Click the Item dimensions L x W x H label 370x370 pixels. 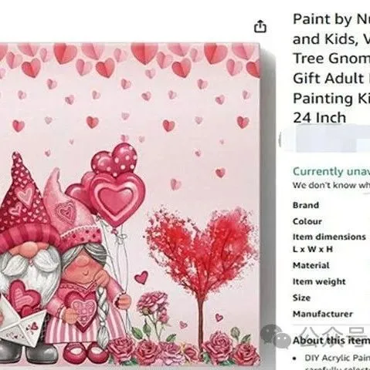click(x=329, y=243)
